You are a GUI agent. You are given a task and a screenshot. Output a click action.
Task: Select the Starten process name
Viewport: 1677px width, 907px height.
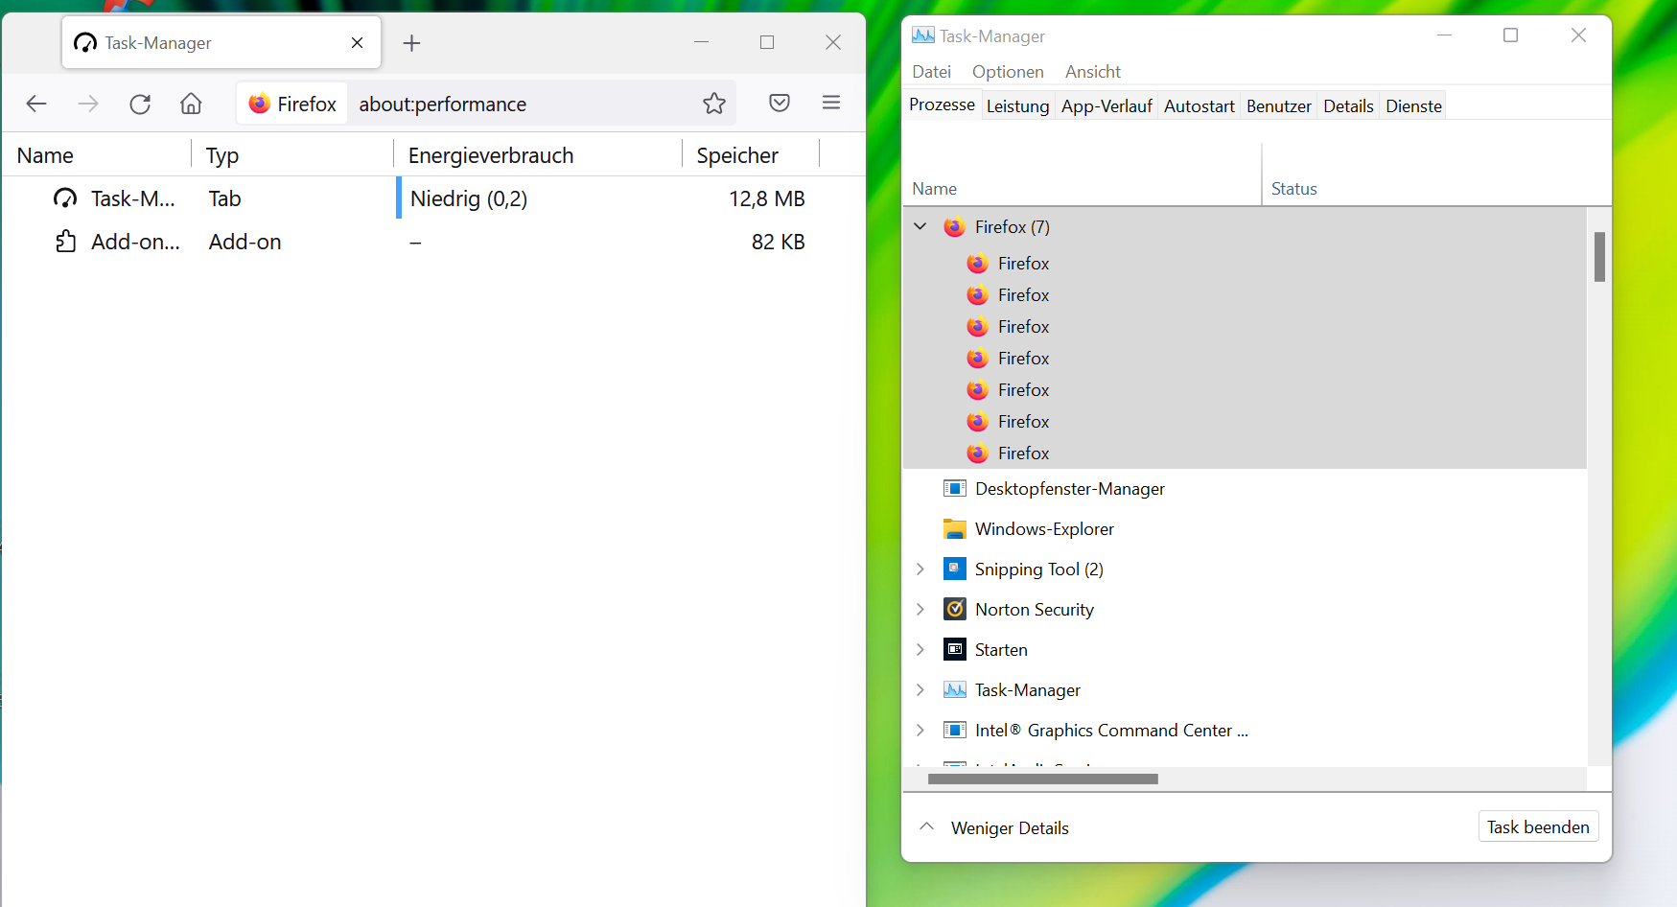click(1001, 650)
